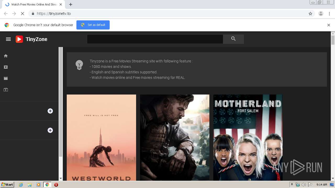335x188 pixels.
Task: Go forward to next page
Action: (14, 14)
